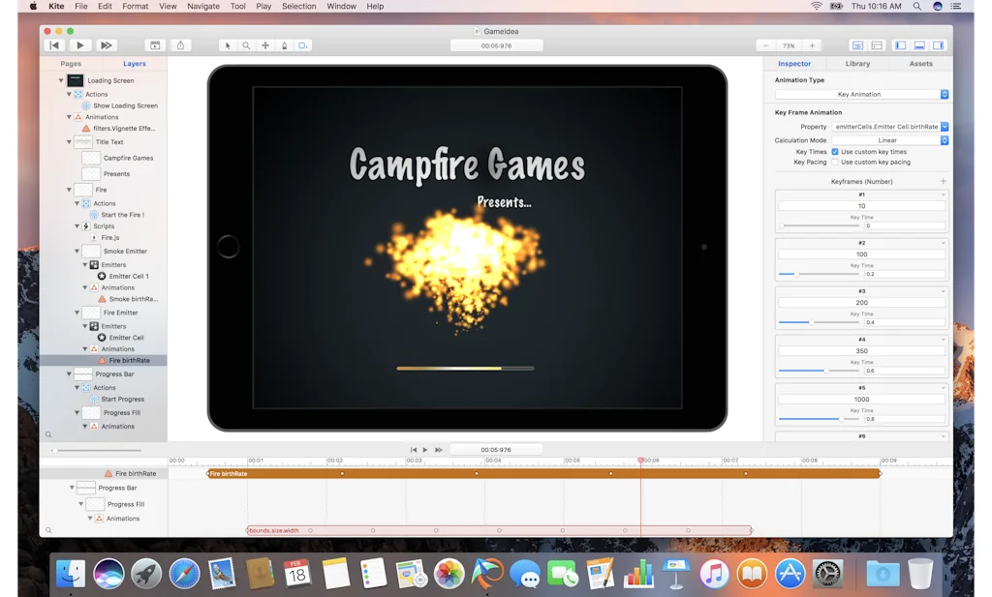The height and width of the screenshot is (597, 992).
Task: Select the Pen tool in the toolbar
Action: click(x=285, y=45)
